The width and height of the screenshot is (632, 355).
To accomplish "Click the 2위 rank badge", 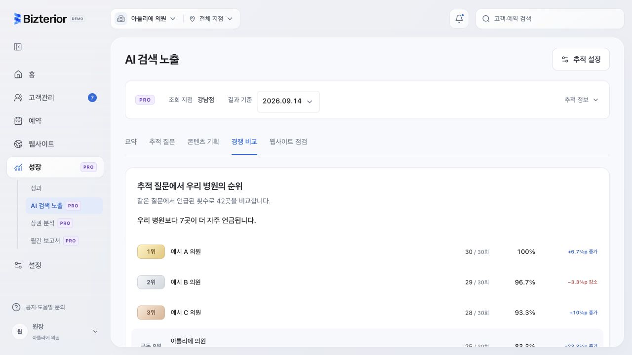I will (x=151, y=282).
